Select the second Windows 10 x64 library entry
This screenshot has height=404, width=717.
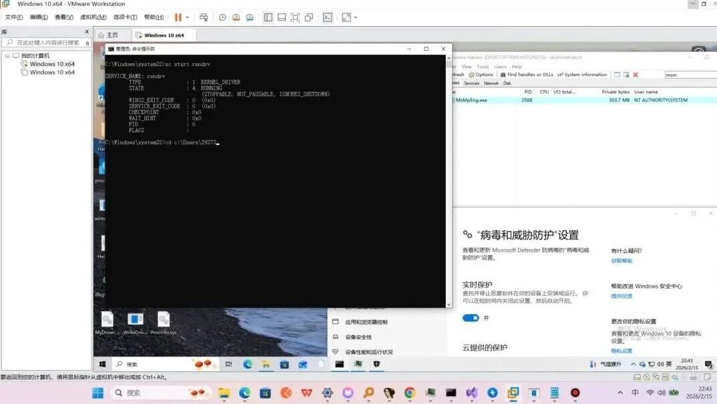[52, 72]
